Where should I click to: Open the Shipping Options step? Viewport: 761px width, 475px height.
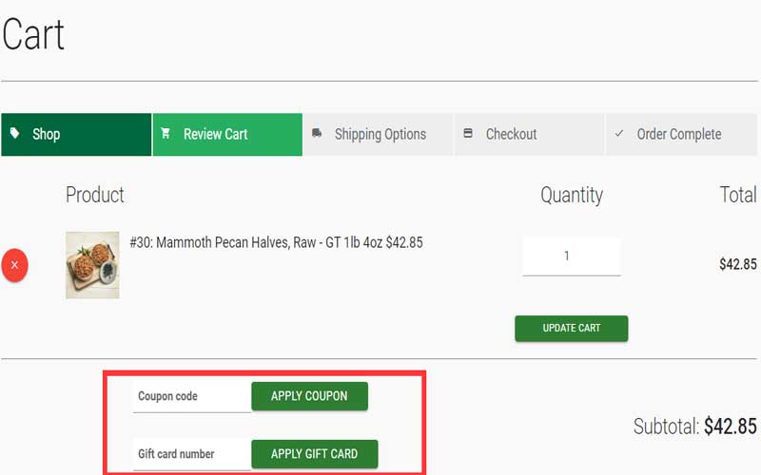(x=379, y=134)
